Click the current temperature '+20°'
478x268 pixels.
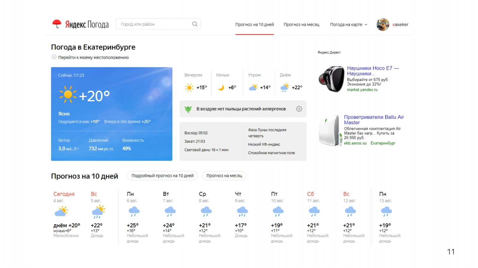[x=94, y=96]
